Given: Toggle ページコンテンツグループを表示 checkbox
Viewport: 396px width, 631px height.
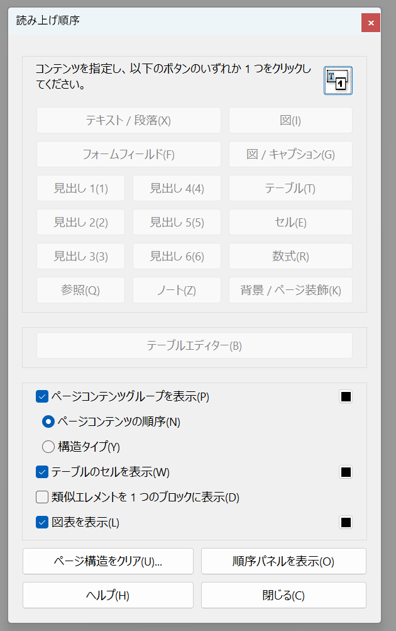Looking at the screenshot, I should click(x=43, y=396).
